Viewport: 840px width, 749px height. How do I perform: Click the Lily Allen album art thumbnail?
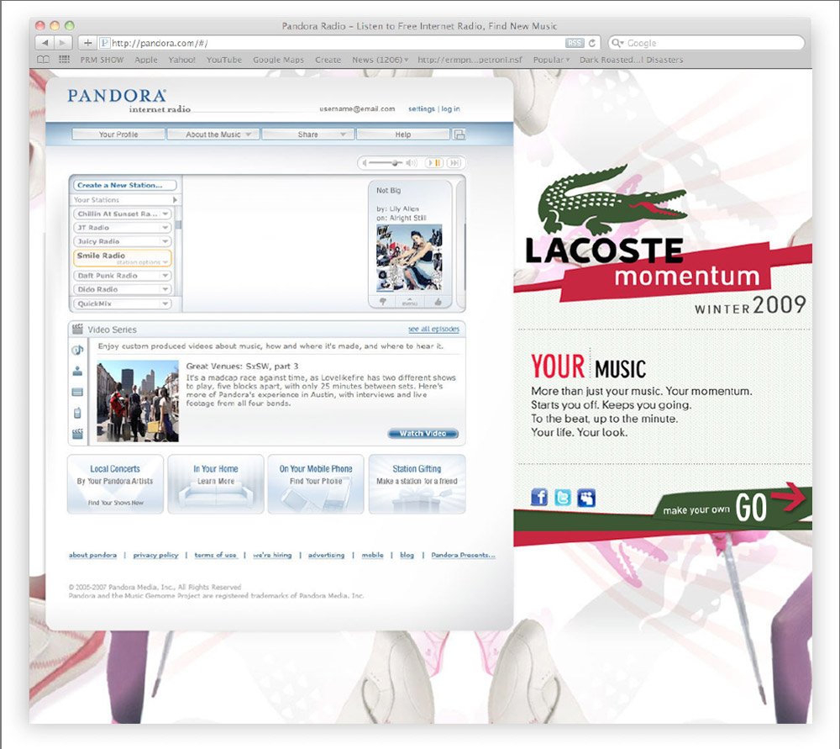tap(410, 258)
